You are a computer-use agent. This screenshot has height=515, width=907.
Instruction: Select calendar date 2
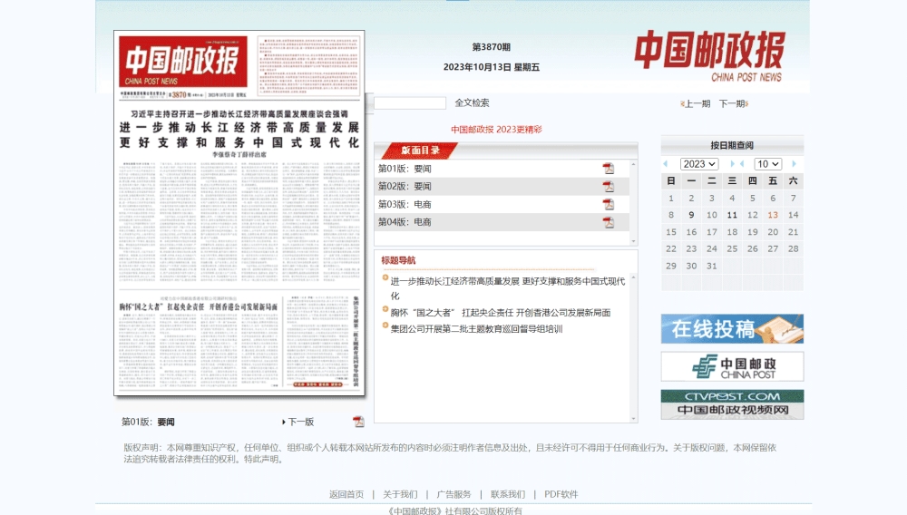coord(691,199)
